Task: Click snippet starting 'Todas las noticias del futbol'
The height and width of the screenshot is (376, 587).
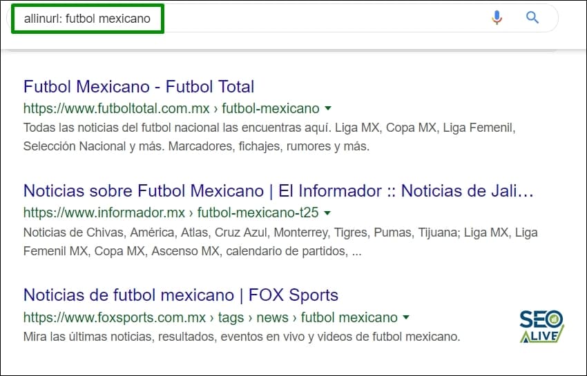Action: 269,137
